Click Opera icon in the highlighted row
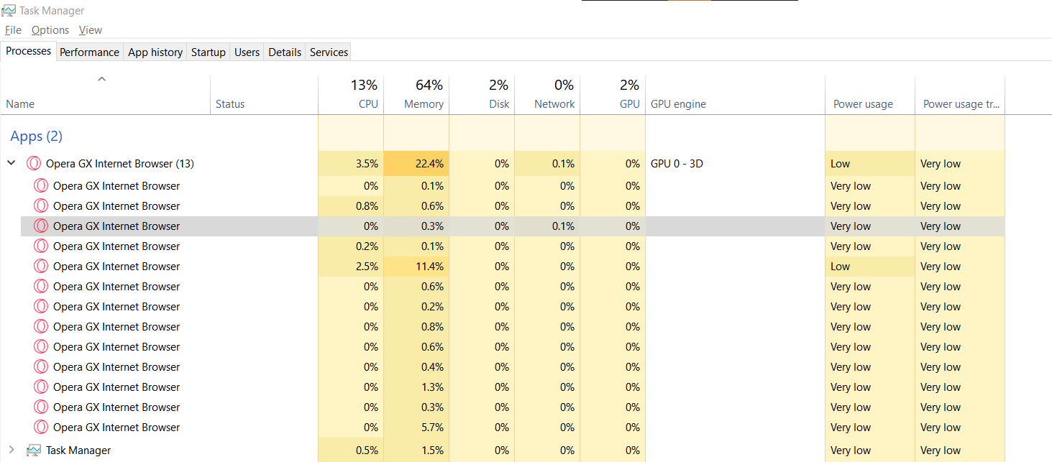Viewport: 1052px width, 462px height. pos(41,226)
